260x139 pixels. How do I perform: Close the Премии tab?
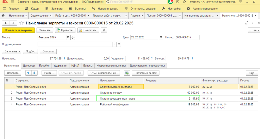point(142,16)
